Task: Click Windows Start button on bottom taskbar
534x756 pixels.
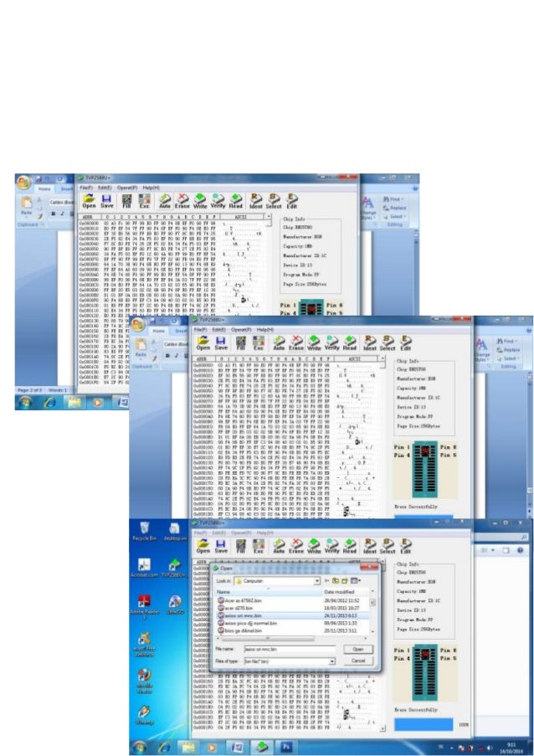Action: (x=141, y=748)
